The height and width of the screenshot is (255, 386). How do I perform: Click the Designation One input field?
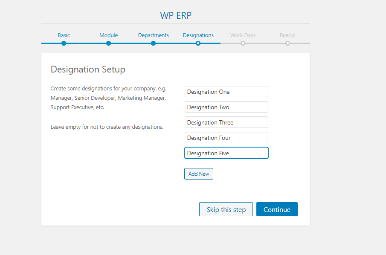226,91
